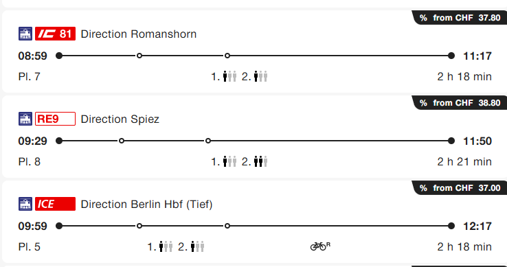Viewport: 507px width, 267px height.
Task: Select the from CHF 37.80 price tag
Action: [460, 17]
